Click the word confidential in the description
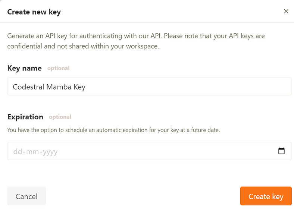The width and height of the screenshot is (294, 211). (25, 46)
